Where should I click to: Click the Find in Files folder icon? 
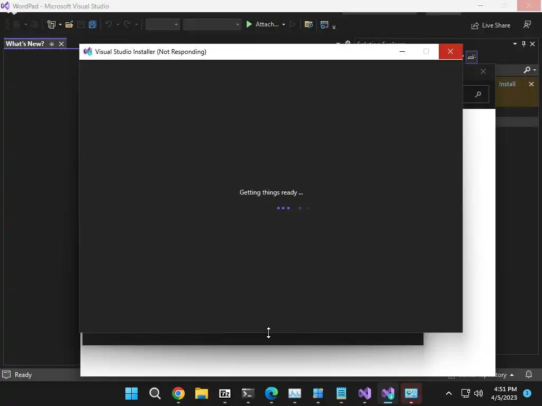pos(309,24)
